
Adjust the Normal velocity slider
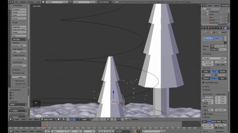click(x=208, y=97)
